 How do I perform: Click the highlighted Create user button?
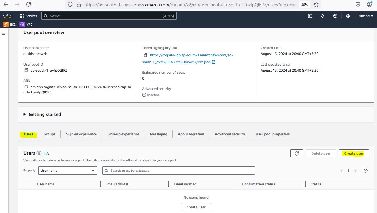pyautogui.click(x=354, y=153)
